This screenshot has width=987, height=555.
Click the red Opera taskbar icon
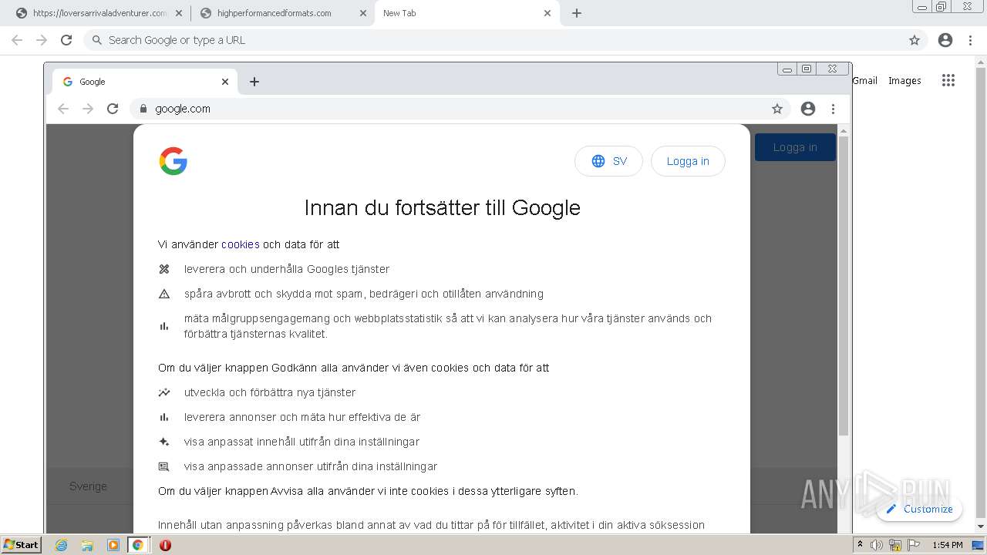click(x=165, y=545)
